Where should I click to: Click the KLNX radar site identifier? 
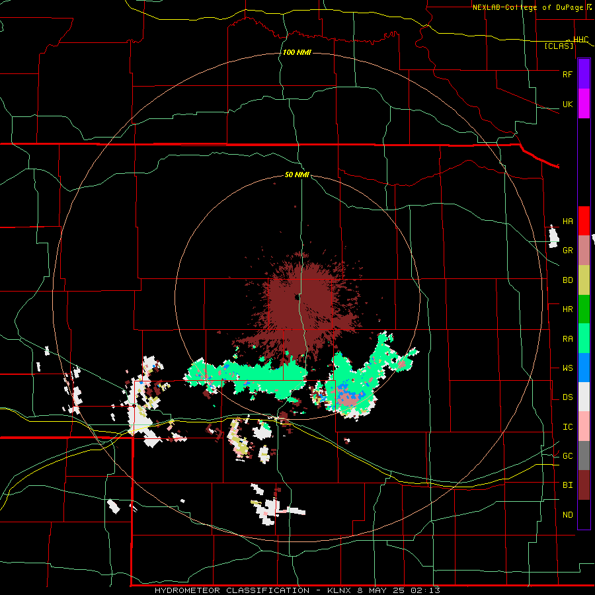point(340,590)
